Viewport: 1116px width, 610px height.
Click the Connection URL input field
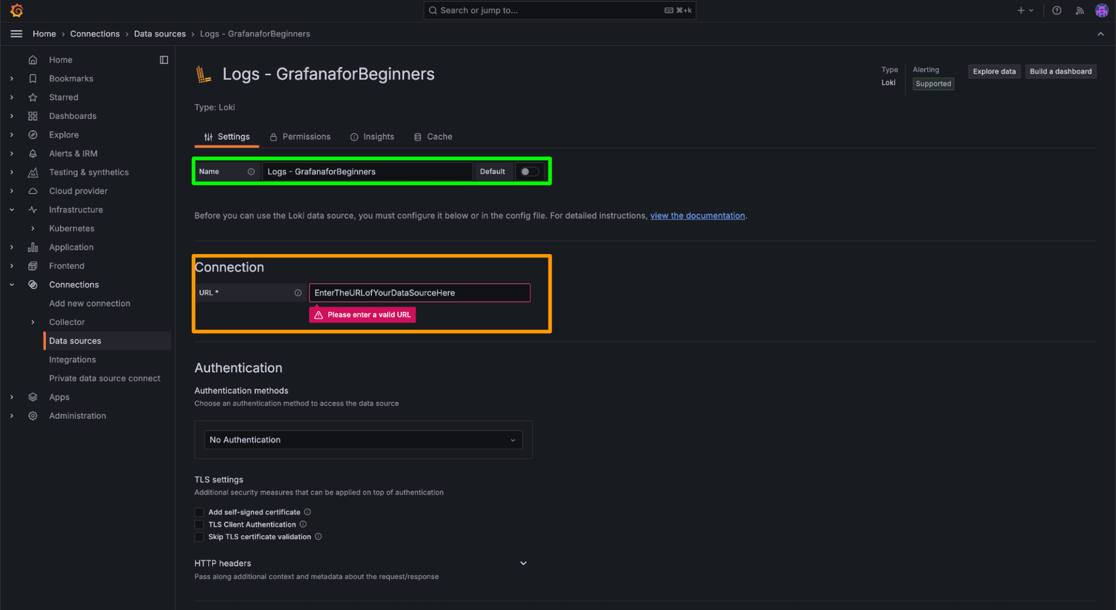(x=419, y=293)
